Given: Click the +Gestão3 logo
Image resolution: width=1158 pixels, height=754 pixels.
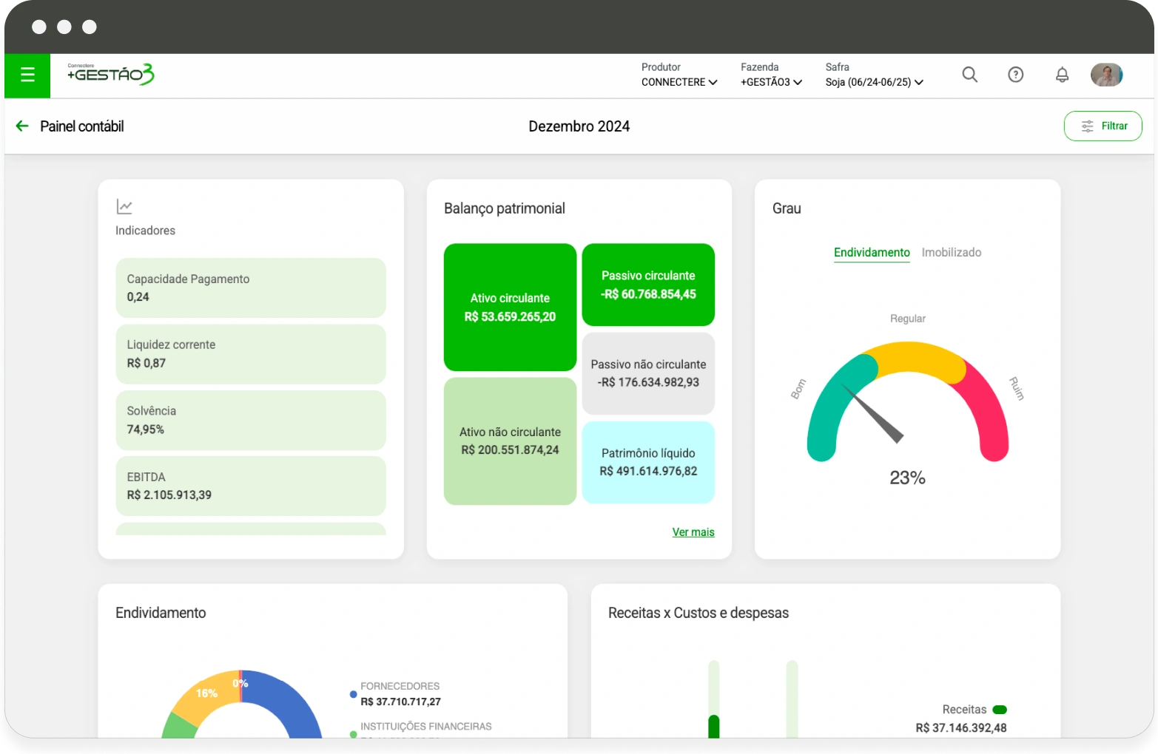Looking at the screenshot, I should coord(111,75).
